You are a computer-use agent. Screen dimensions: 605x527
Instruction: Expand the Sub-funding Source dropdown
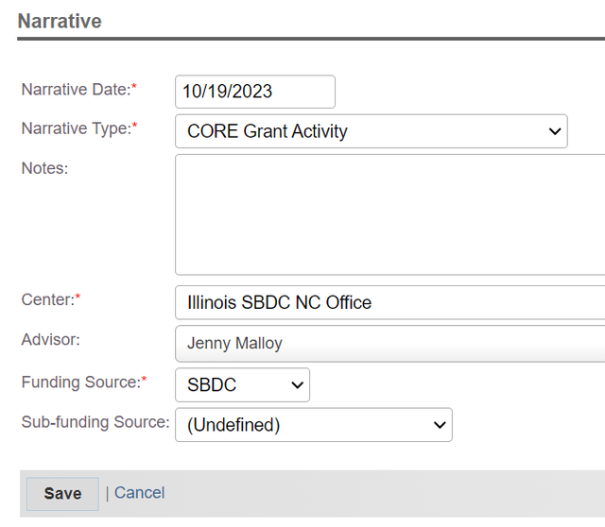tap(314, 425)
